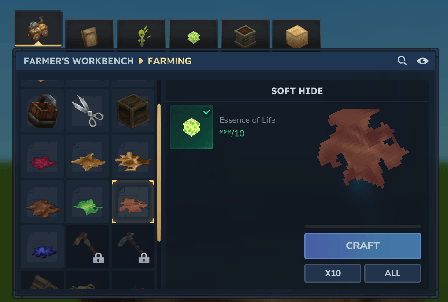Screen dimensions: 448x302
Task: Click the selected soft hide recipe slot
Action: (x=133, y=201)
